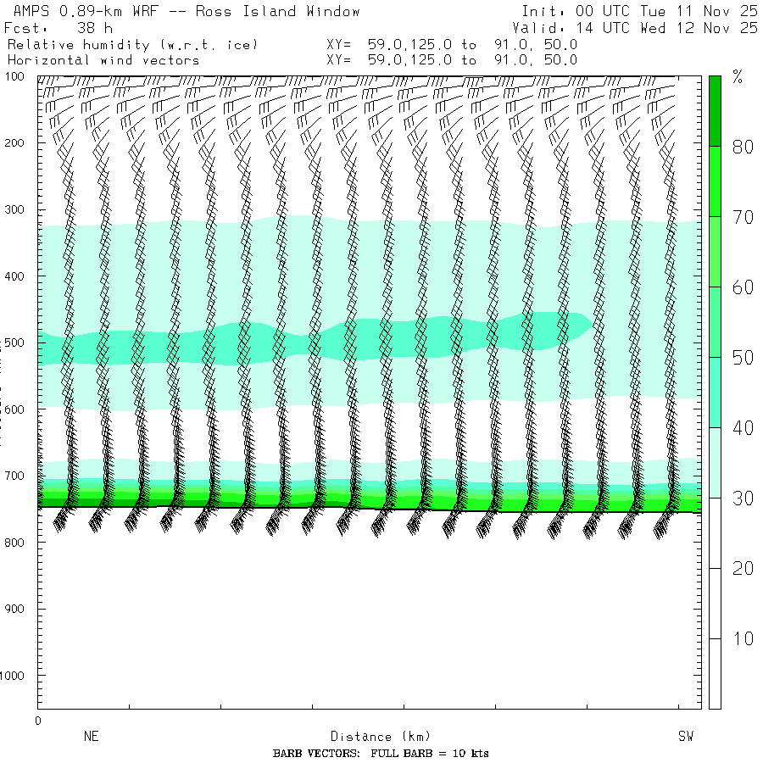Screen dimensions: 763x763
Task: Select the 'Distance (km)' axis title
Action: [x=381, y=737]
